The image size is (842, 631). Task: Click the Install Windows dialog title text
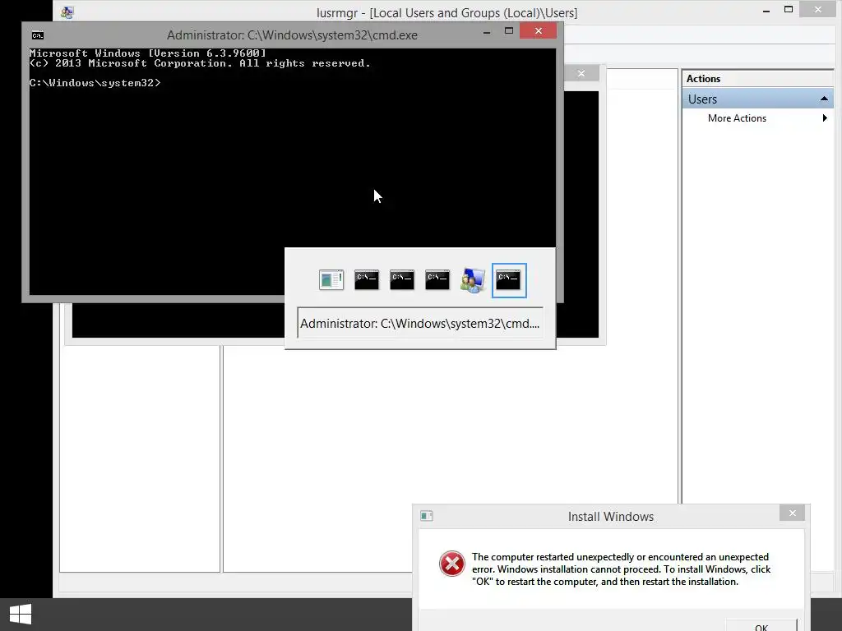[x=611, y=516]
